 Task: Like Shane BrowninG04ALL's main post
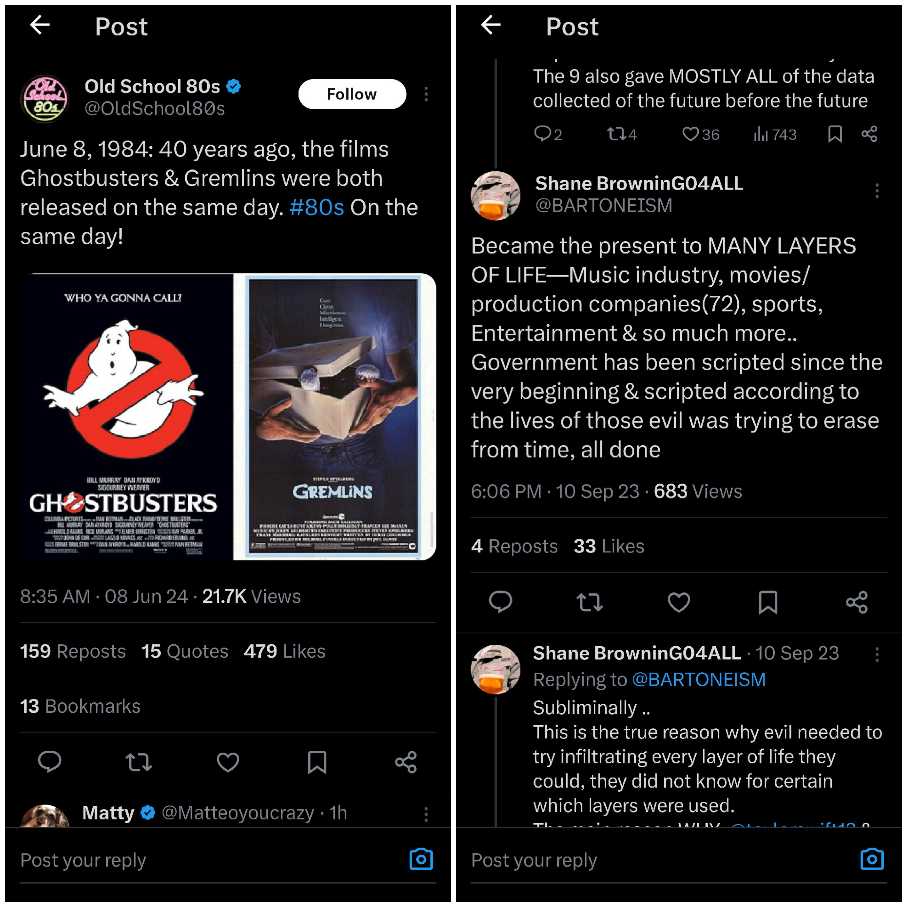click(678, 602)
